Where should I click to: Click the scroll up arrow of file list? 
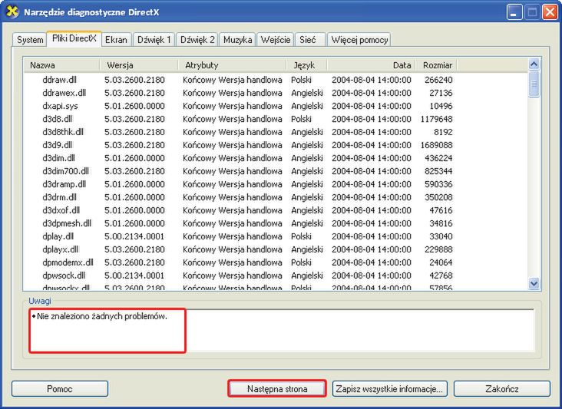pos(534,64)
